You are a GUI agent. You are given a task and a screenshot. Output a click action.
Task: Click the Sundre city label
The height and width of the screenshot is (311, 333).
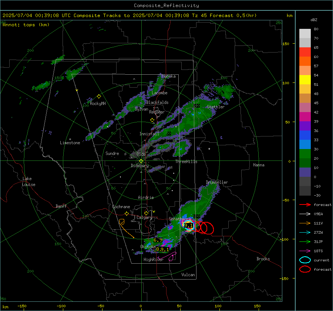[x=112, y=153]
